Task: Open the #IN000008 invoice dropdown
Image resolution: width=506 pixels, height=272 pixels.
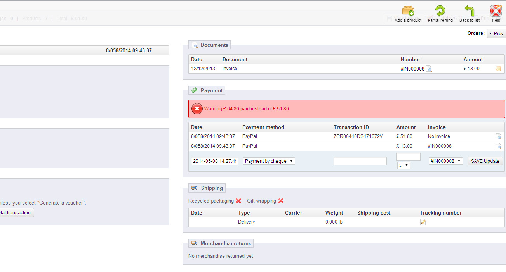Action: [x=445, y=161]
